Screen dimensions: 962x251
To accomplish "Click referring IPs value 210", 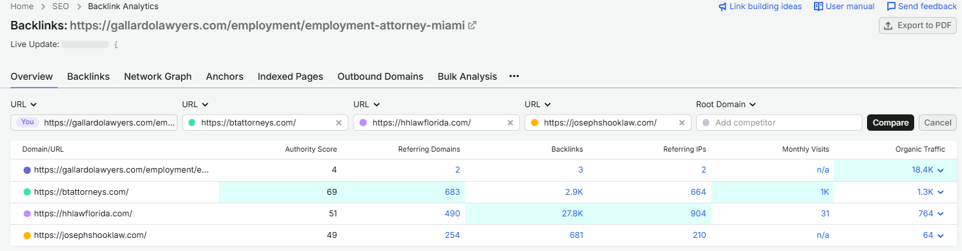I will tap(699, 235).
